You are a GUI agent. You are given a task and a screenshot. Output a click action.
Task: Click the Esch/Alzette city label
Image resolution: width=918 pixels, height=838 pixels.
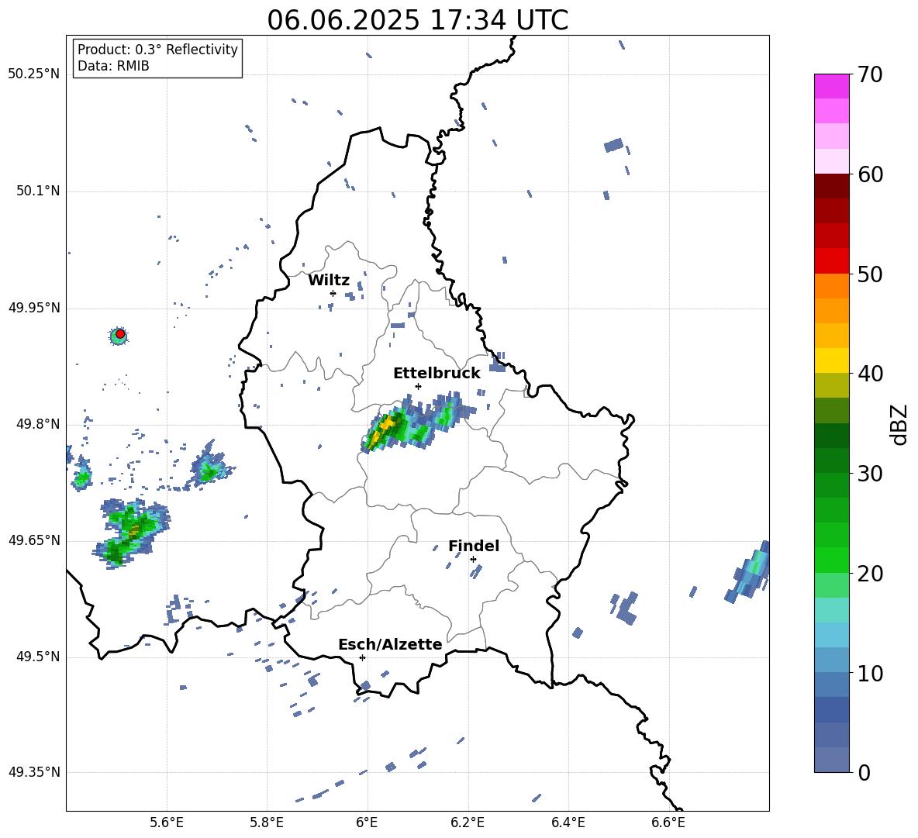click(390, 644)
